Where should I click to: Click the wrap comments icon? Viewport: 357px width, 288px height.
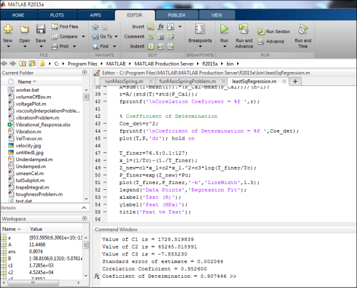click(171, 36)
